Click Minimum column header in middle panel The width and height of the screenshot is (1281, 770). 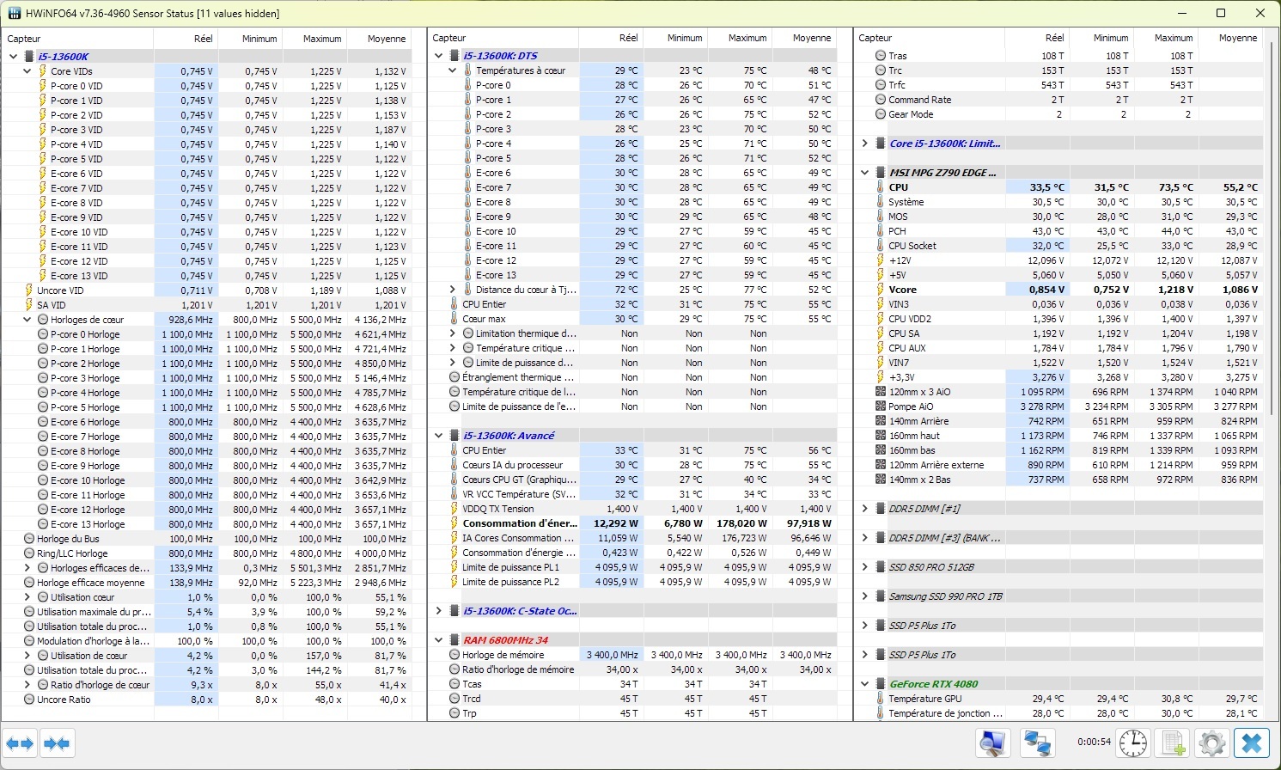tap(675, 38)
